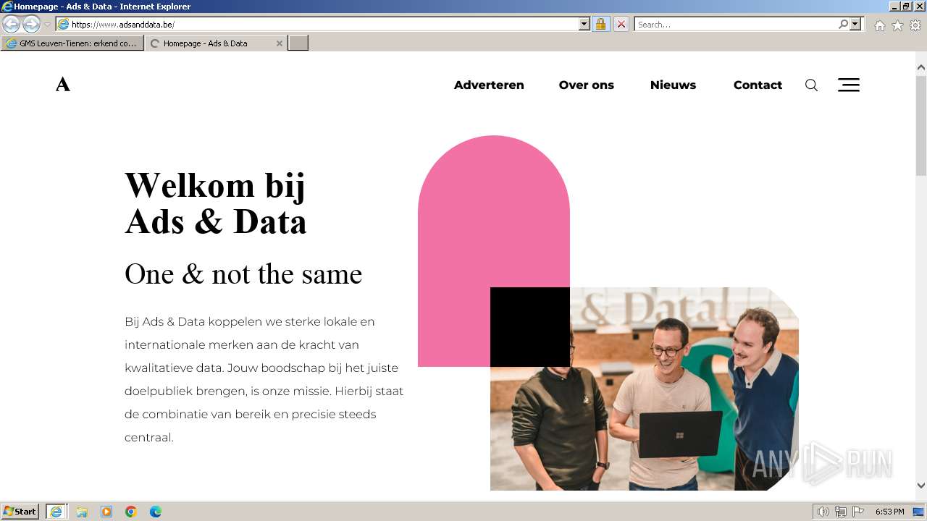Stop loading with the red X button
Screen dimensions: 927x521
(621, 24)
